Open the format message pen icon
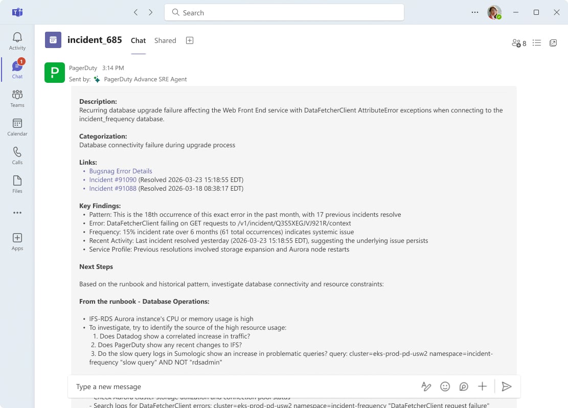This screenshot has width=568, height=408. tap(426, 387)
